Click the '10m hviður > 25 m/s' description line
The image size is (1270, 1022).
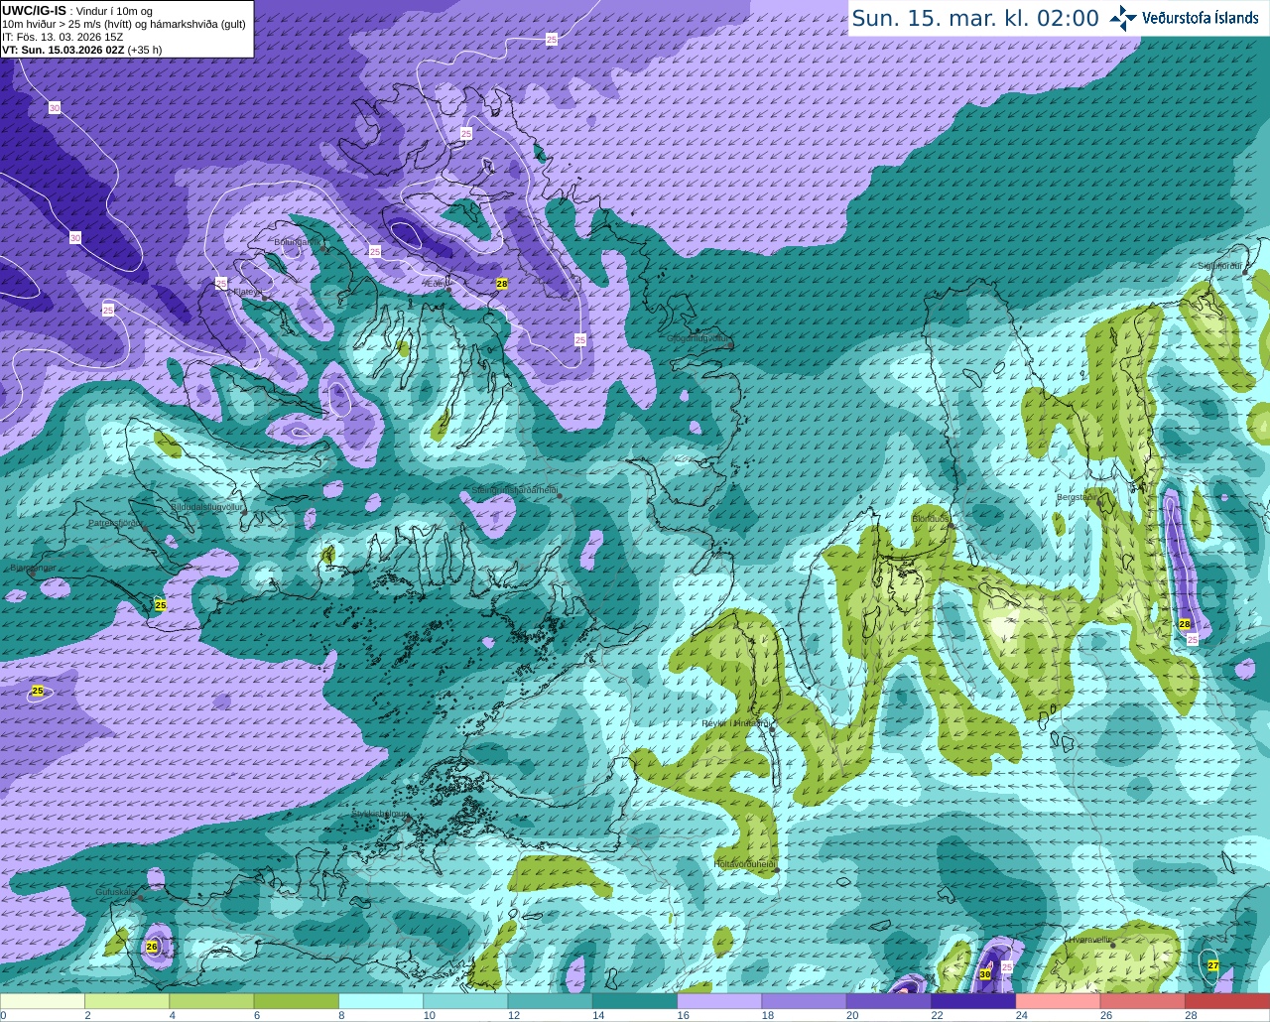[x=124, y=24]
